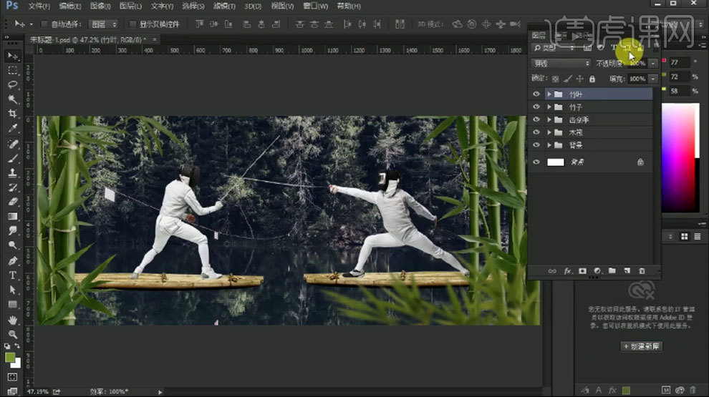
Task: Click the 创建新库 button
Action: pos(641,346)
